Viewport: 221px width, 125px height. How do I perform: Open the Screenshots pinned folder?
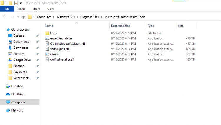(22, 78)
